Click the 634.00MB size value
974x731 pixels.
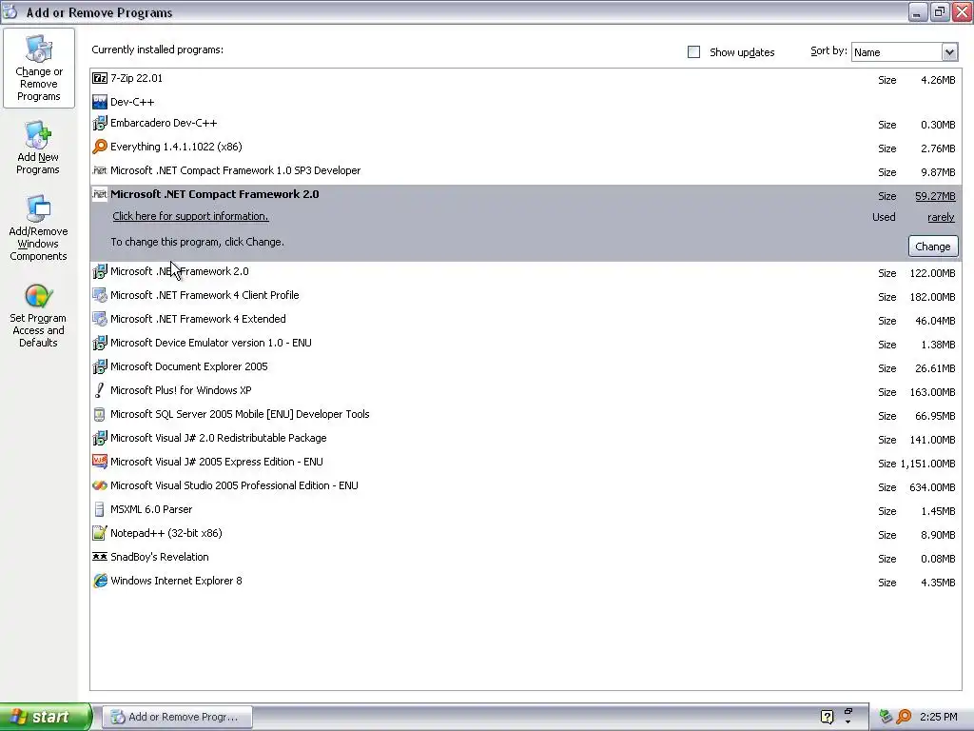click(x=932, y=487)
